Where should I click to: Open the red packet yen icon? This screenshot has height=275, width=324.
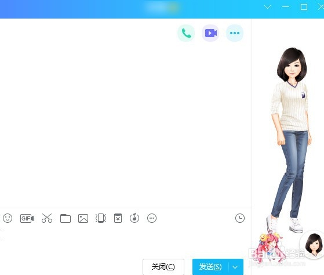point(118,218)
